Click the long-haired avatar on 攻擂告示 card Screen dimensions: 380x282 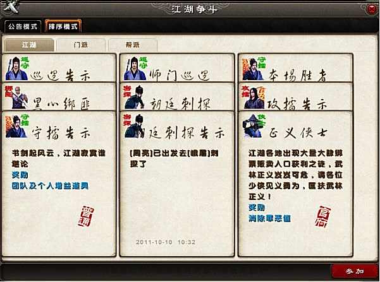click(254, 97)
